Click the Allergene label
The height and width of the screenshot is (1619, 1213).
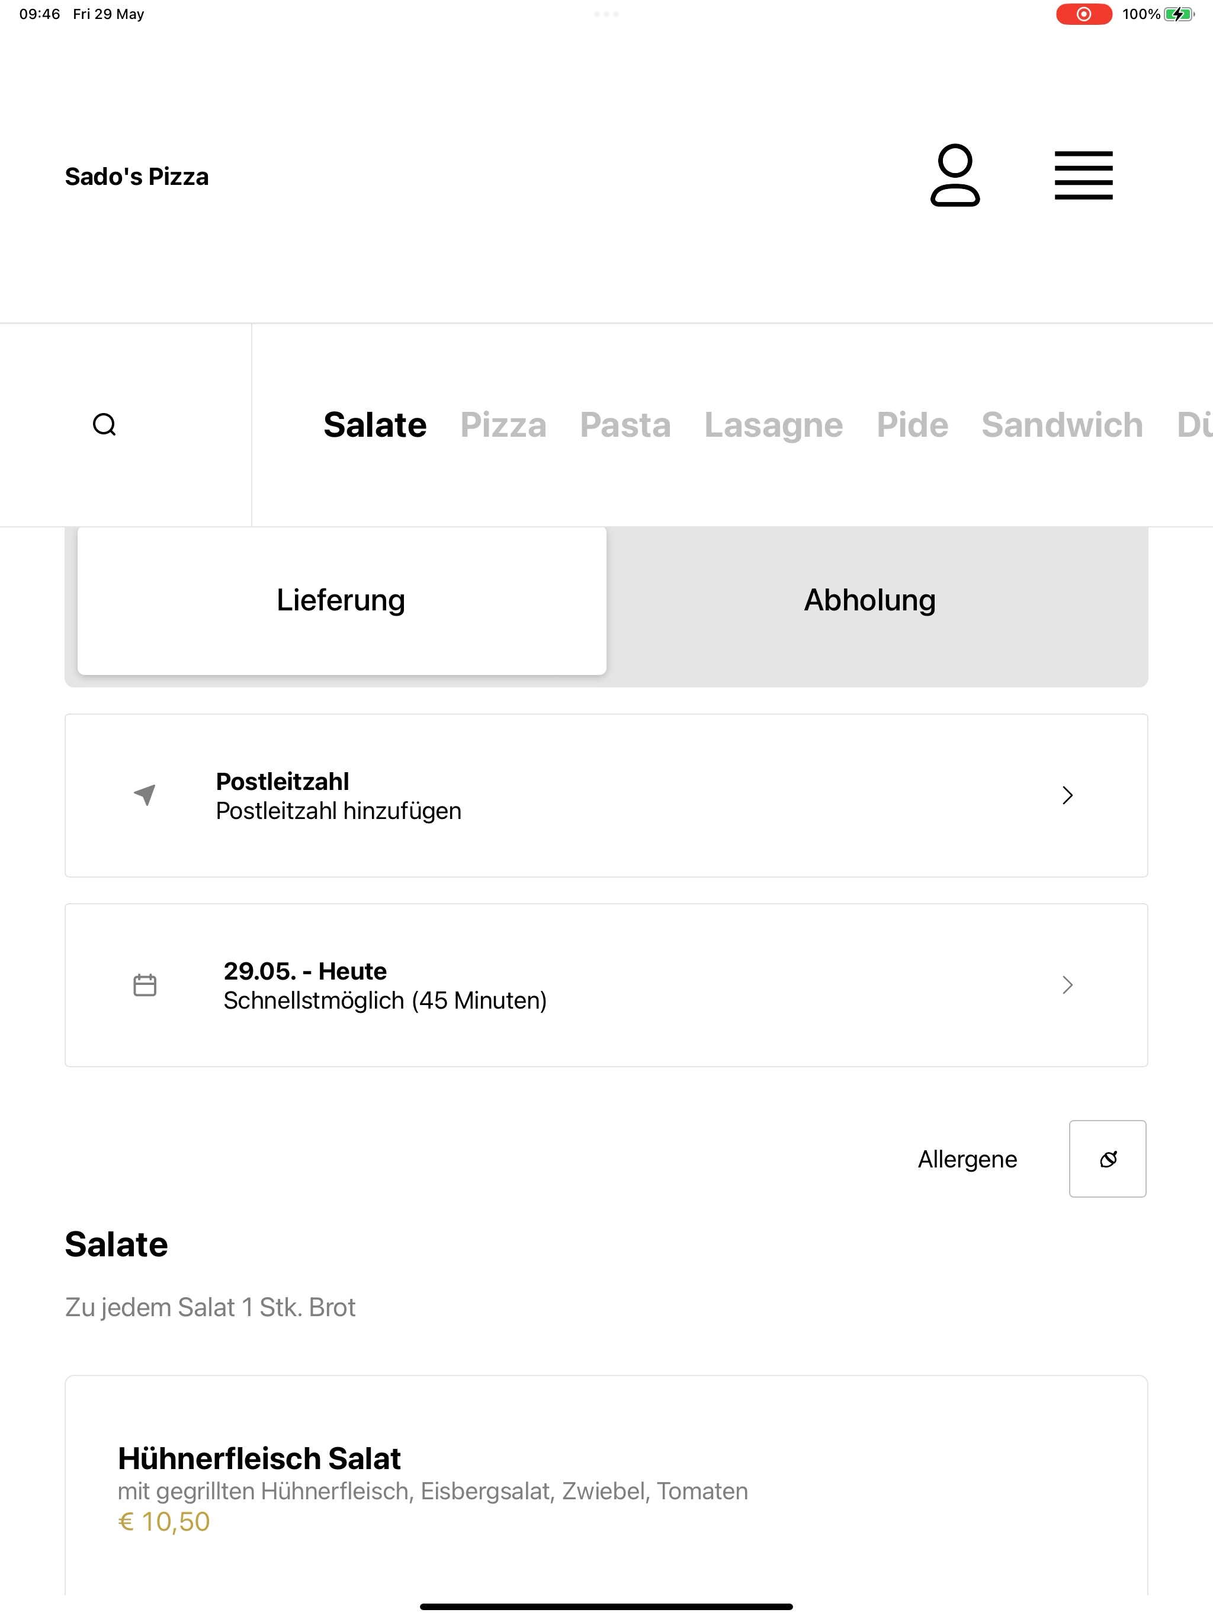tap(967, 1159)
